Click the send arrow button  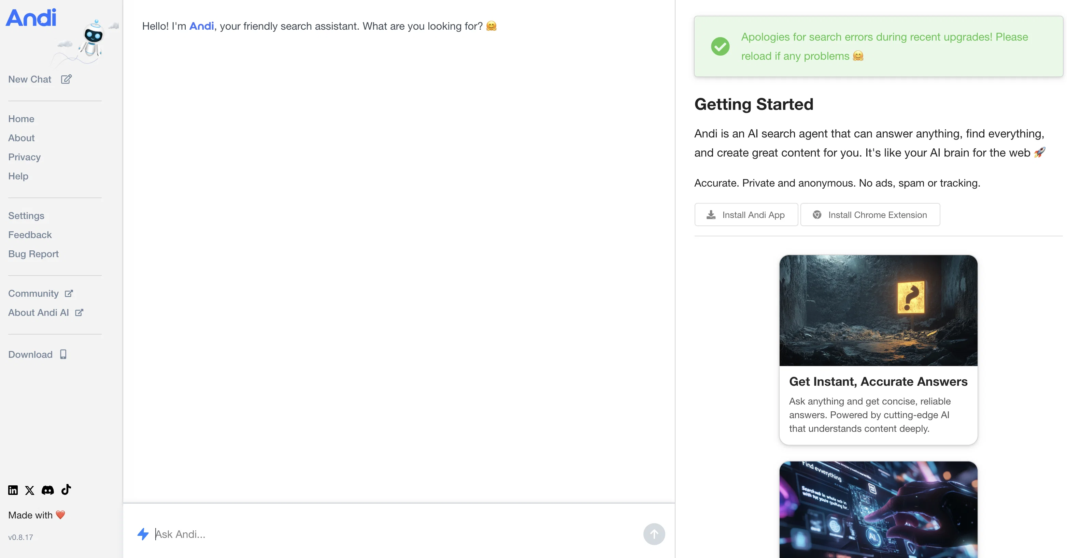654,534
